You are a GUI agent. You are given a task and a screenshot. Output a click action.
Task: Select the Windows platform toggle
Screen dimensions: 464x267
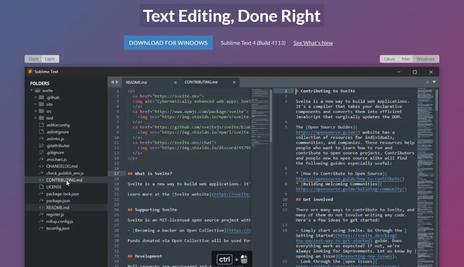coord(426,59)
